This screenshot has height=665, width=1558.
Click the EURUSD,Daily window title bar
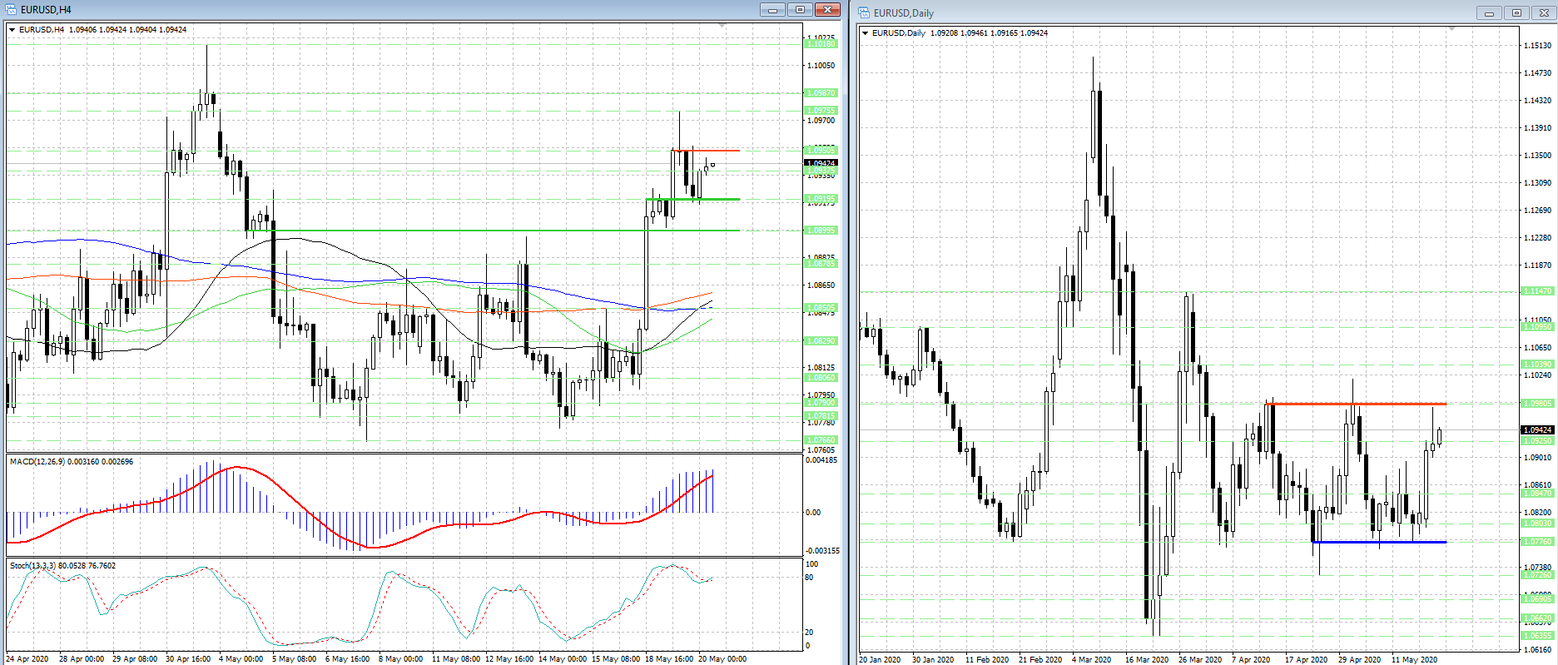coord(1165,13)
